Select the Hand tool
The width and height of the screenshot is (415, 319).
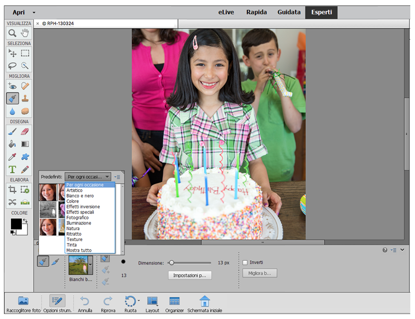click(25, 33)
